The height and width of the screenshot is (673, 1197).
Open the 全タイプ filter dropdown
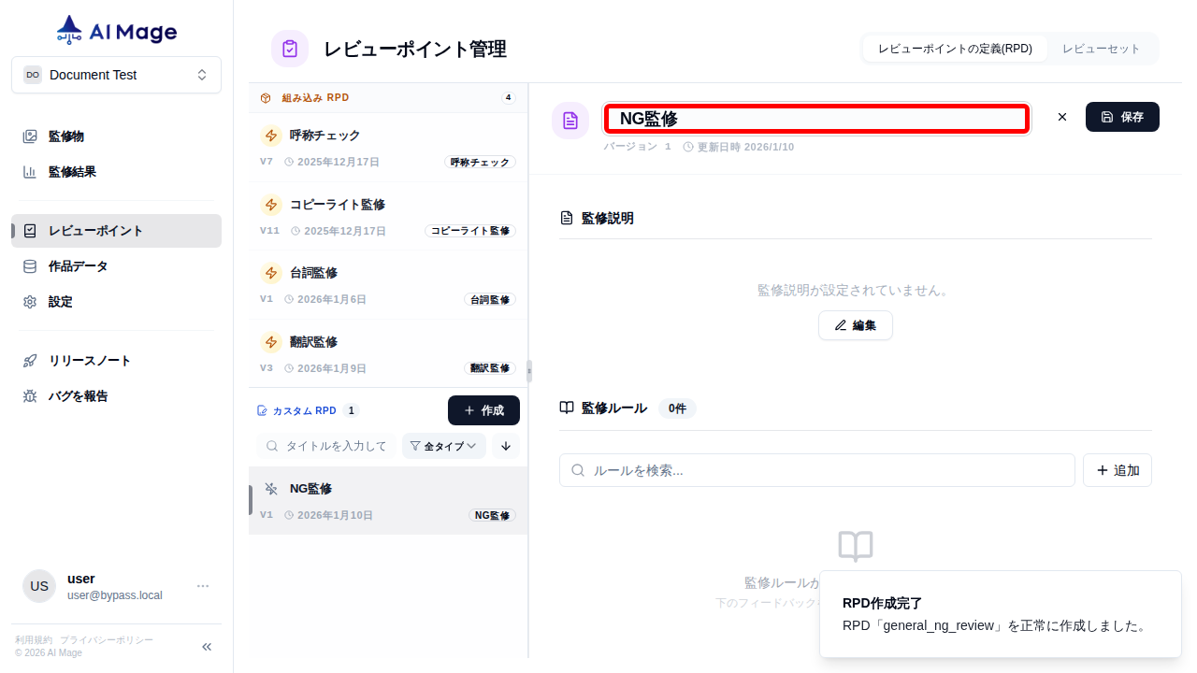[x=443, y=446]
